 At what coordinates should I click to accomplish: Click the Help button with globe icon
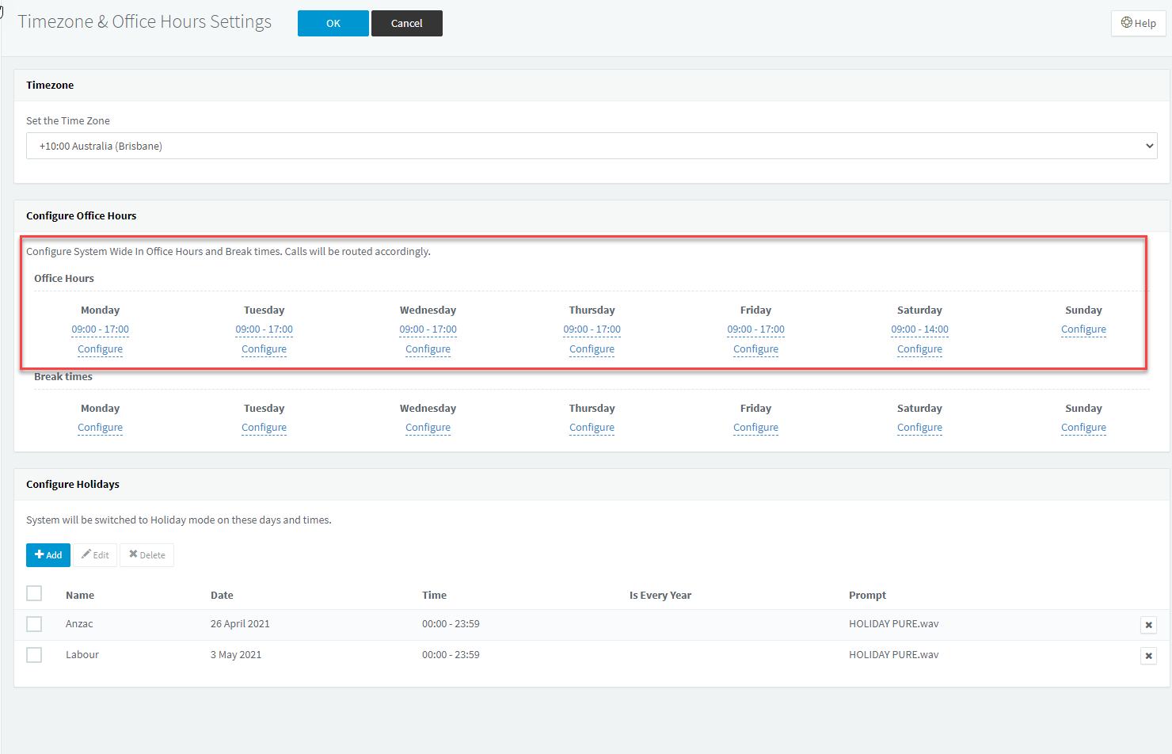coord(1138,23)
